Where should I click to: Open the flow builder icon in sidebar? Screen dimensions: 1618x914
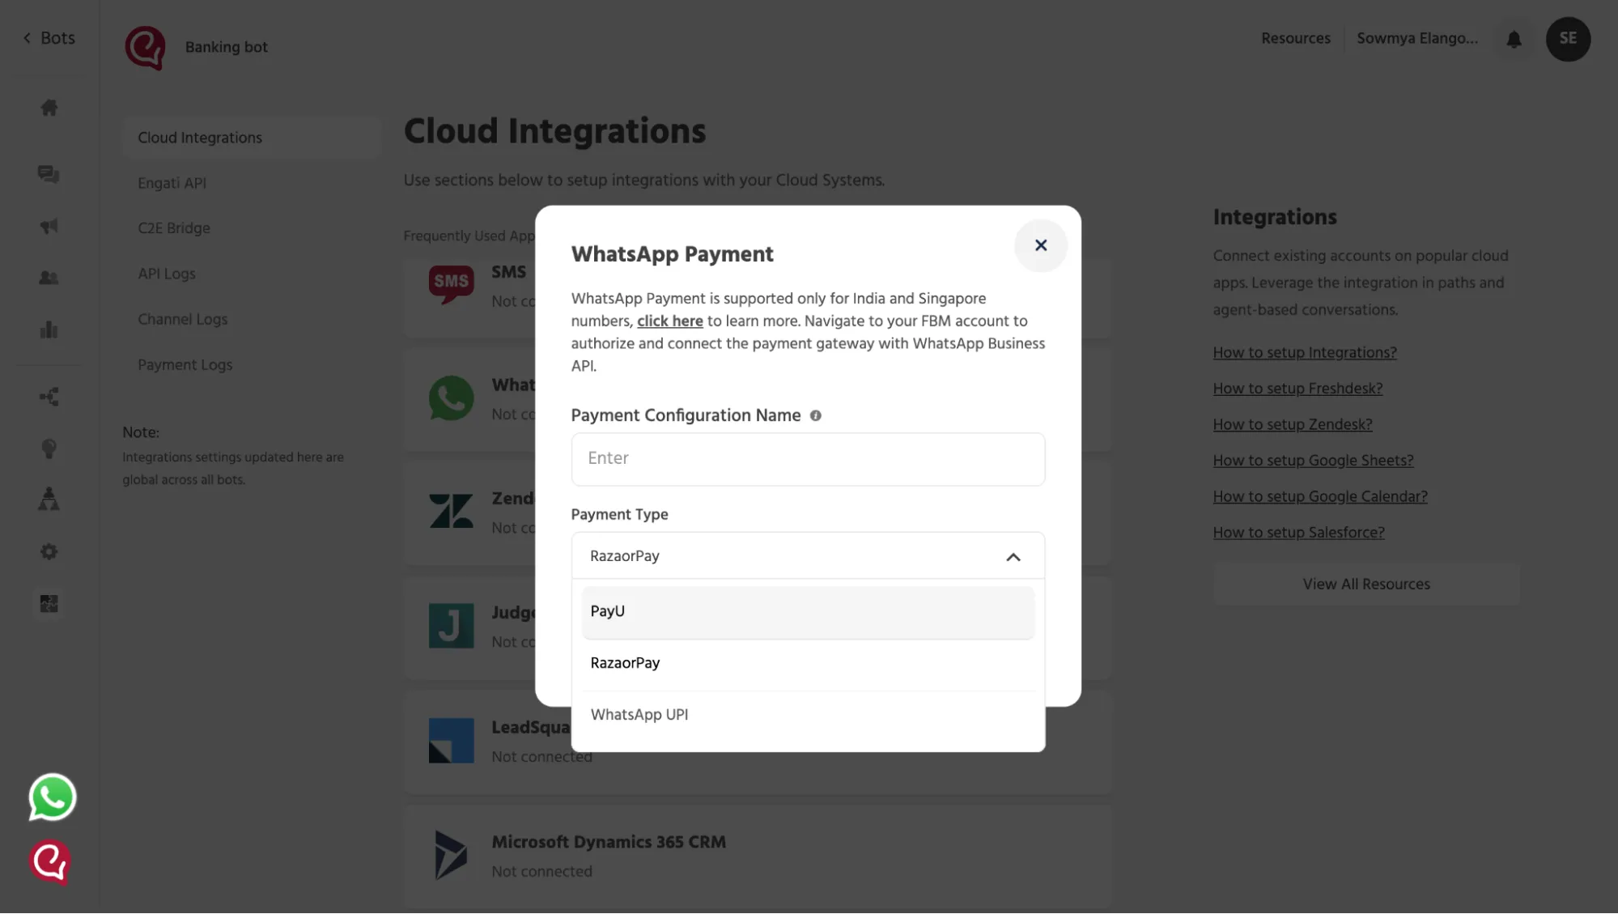click(x=49, y=397)
